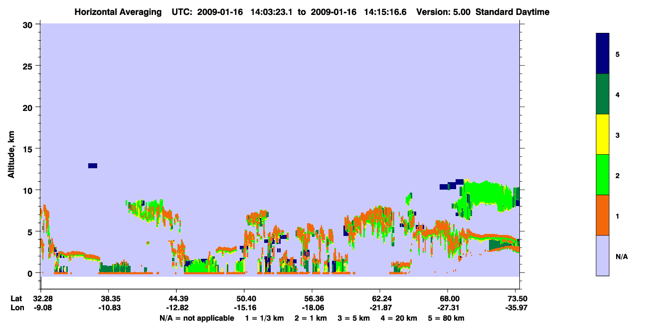Click the start time '14:03:23.1'
The width and height of the screenshot is (648, 332).
pos(271,12)
